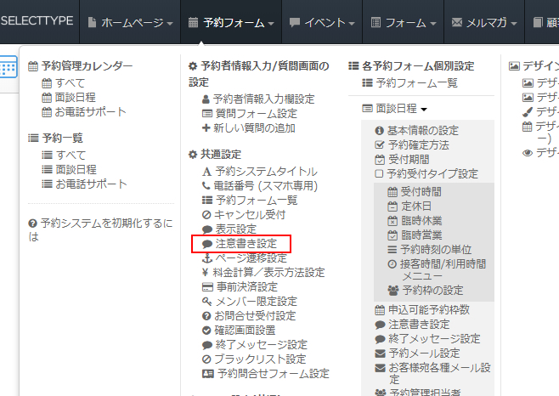Click the phone icon beside 電話番号 (スマホ専用)
The height and width of the screenshot is (396, 559).
[206, 185]
